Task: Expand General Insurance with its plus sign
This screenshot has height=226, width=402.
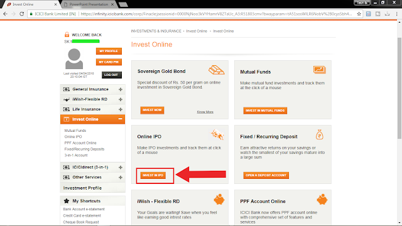Action: coord(121,89)
